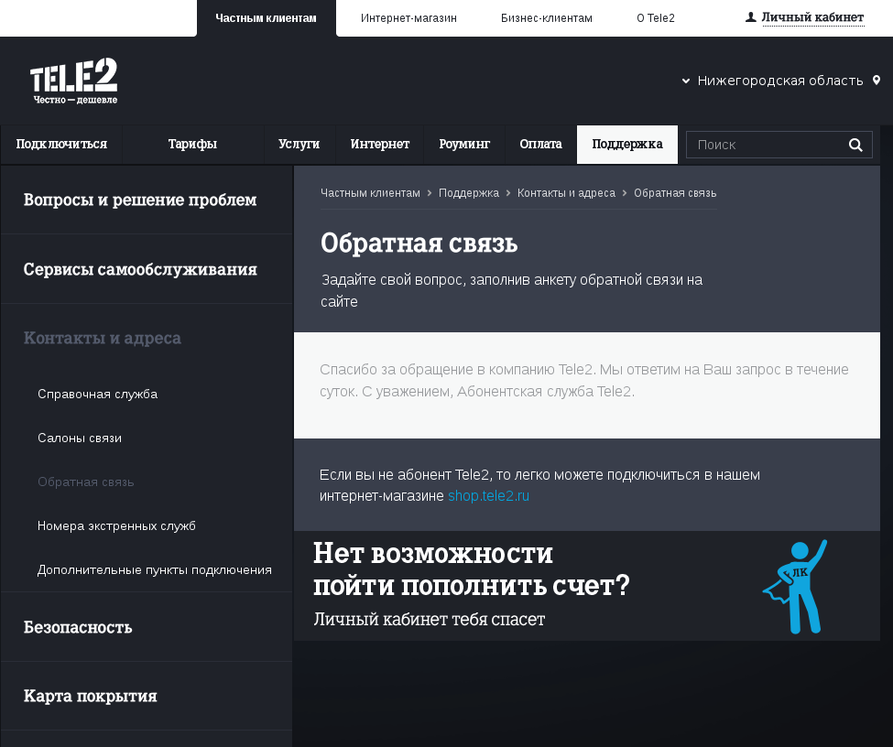Screen dimensions: 893x747
Task: Expand the Сервисы самообслуживания section
Action: (x=140, y=269)
